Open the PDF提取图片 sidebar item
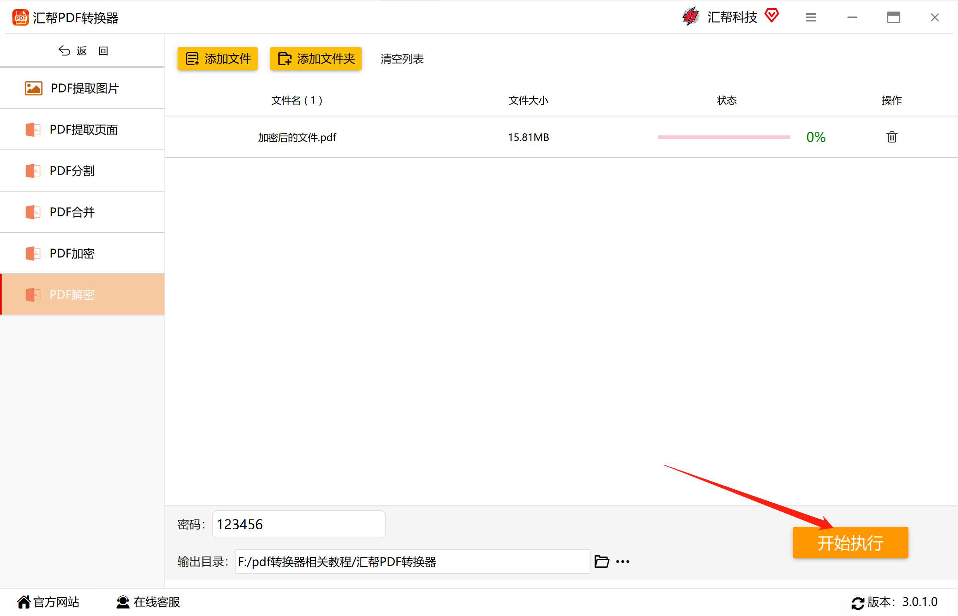Image resolution: width=958 pixels, height=616 pixels. [83, 88]
